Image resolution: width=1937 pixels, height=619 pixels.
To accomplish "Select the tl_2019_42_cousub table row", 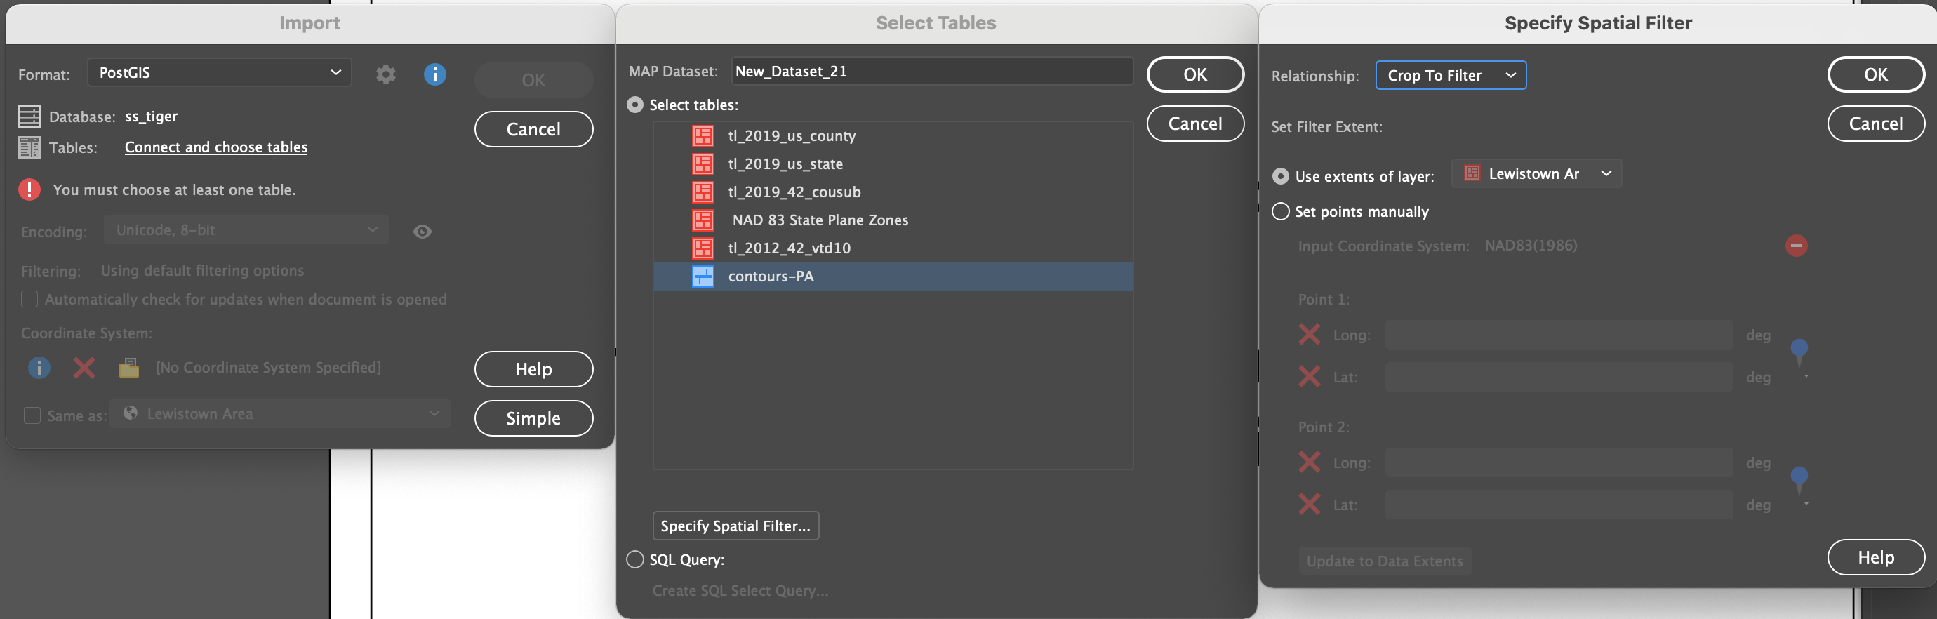I will coord(893,192).
